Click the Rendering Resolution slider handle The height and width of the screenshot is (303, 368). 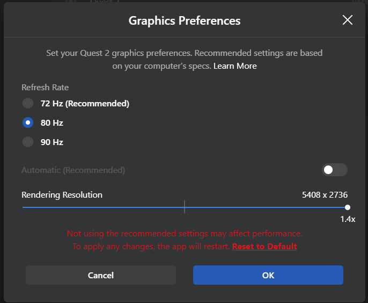348,207
